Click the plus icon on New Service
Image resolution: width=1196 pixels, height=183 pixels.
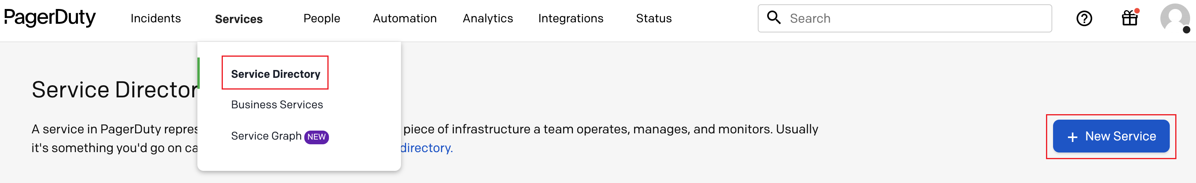(x=1072, y=137)
